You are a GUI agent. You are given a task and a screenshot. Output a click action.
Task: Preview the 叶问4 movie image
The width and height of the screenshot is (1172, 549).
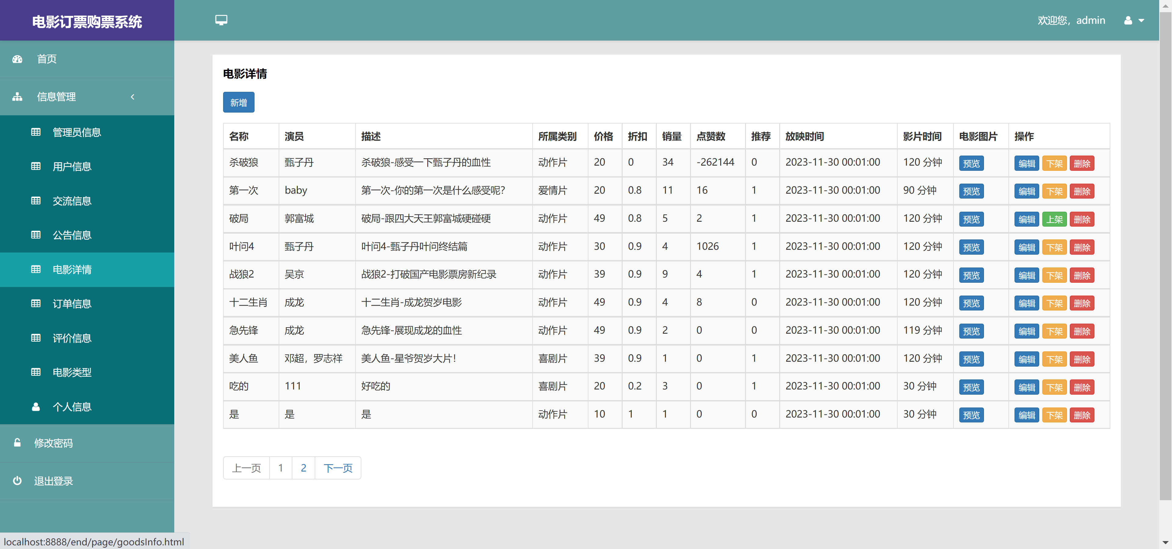coord(971,248)
